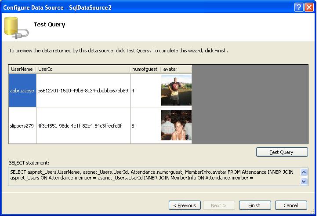Select numofguest cell with value 4
The height and width of the screenshot is (216, 319).
pos(145,91)
